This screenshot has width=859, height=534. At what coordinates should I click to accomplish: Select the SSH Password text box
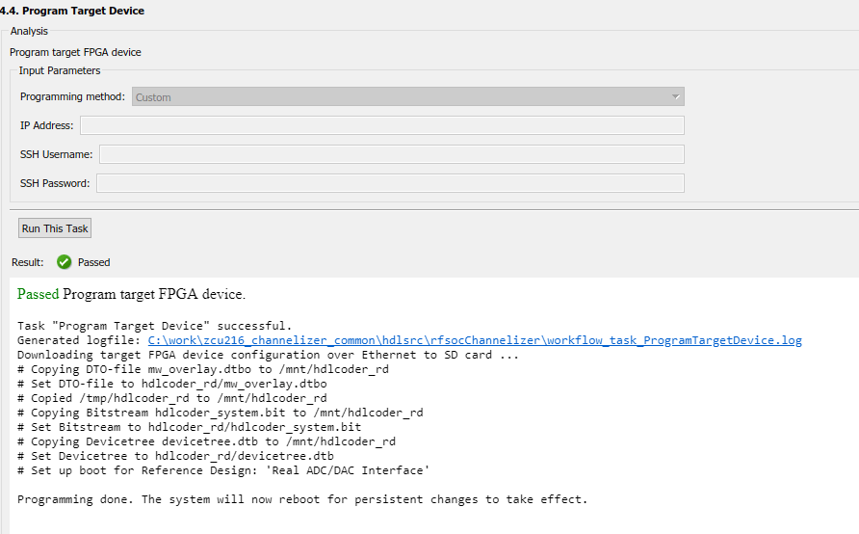390,183
